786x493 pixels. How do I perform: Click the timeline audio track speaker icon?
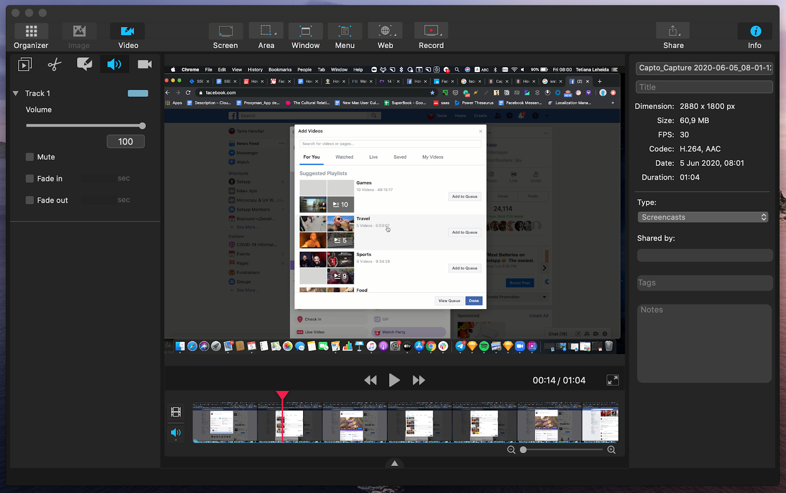(x=176, y=433)
